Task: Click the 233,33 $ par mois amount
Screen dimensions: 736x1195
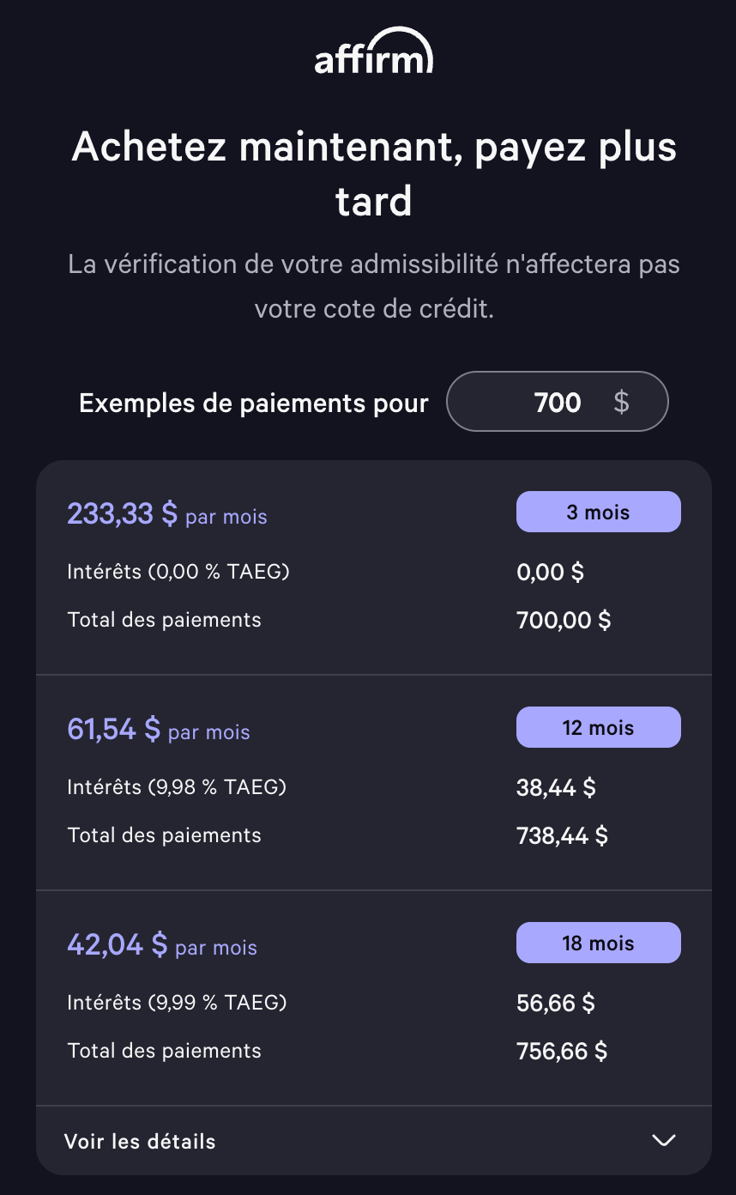Action: (x=167, y=513)
